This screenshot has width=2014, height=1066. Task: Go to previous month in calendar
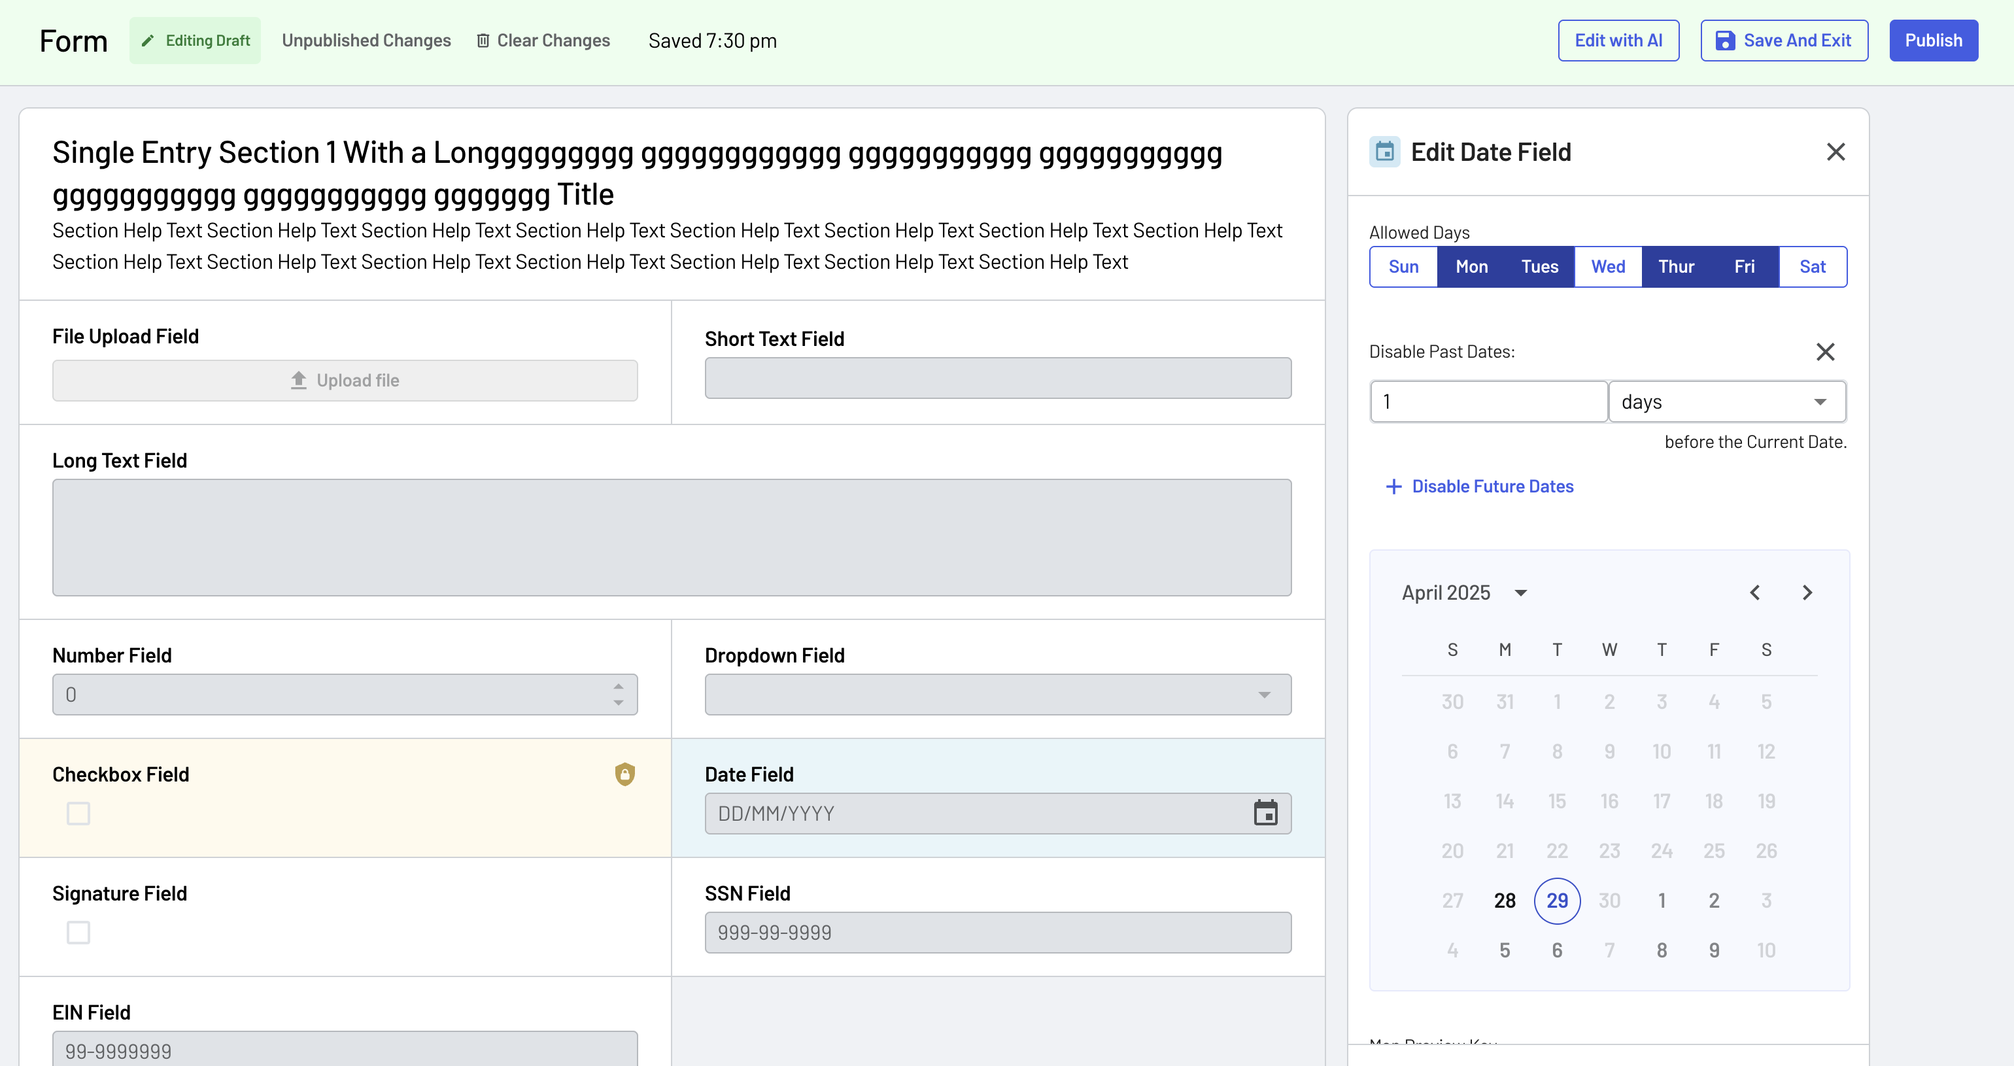(x=1754, y=592)
